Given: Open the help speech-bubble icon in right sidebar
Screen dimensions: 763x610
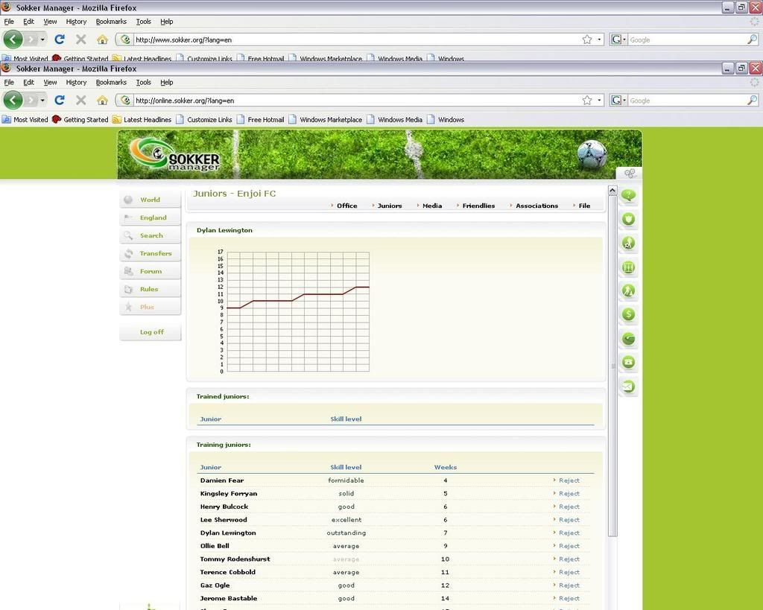Looking at the screenshot, I should pyautogui.click(x=628, y=196).
